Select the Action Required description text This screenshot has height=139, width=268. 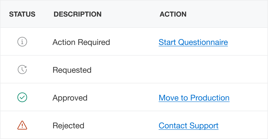coord(81,42)
